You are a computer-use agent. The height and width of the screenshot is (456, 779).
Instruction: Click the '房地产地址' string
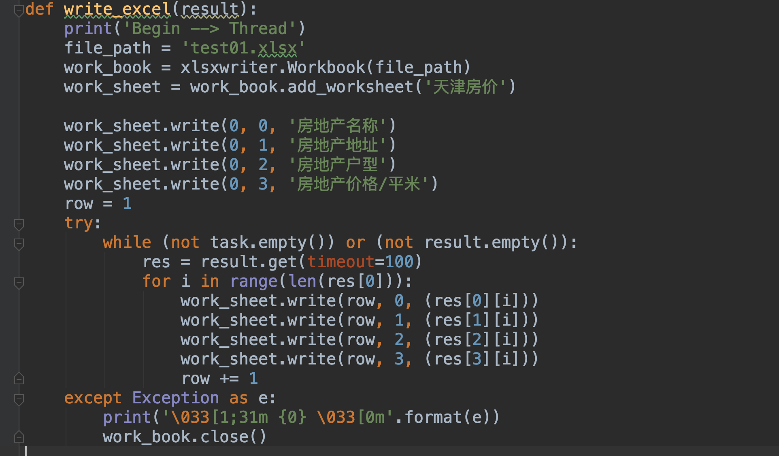[x=338, y=145]
